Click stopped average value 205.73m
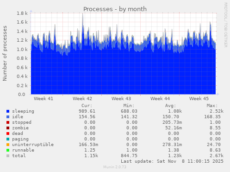The height and width of the screenshot is (172, 230). click(x=172, y=122)
